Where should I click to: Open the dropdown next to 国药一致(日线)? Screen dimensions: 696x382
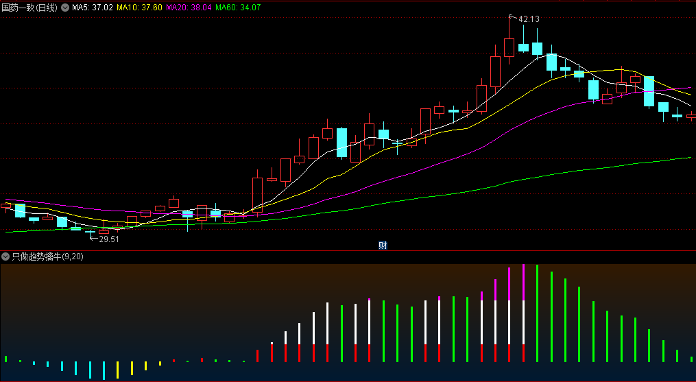pyautogui.click(x=65, y=8)
